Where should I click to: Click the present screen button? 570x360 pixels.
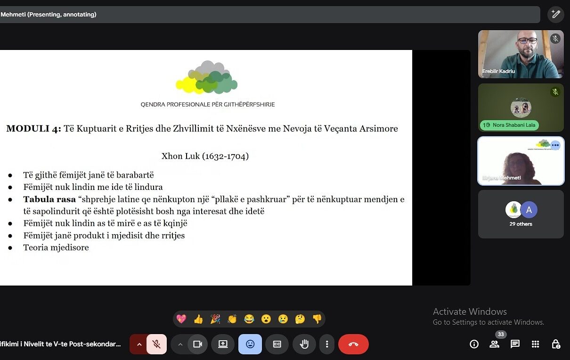(x=223, y=344)
